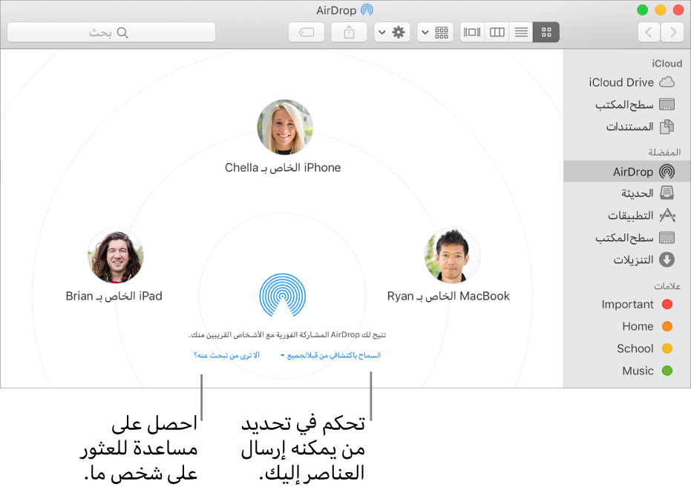The height and width of the screenshot is (487, 691).
Task: Switch to Column view
Action: pyautogui.click(x=497, y=32)
